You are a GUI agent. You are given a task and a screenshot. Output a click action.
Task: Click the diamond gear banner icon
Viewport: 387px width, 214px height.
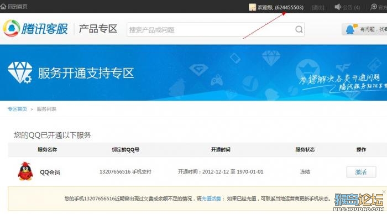coord(20,72)
